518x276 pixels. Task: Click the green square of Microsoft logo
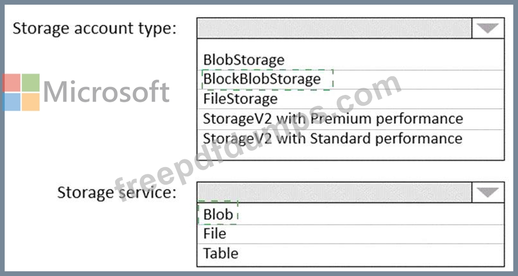tap(30, 83)
